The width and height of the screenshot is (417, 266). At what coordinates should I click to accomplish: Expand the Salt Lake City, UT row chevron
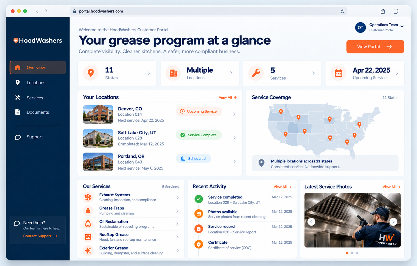coord(234,138)
